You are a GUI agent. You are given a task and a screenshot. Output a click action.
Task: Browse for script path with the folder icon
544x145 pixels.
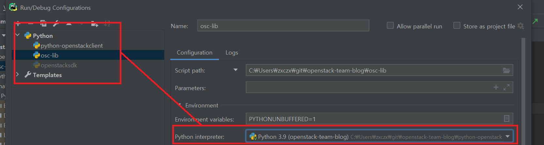(x=506, y=70)
